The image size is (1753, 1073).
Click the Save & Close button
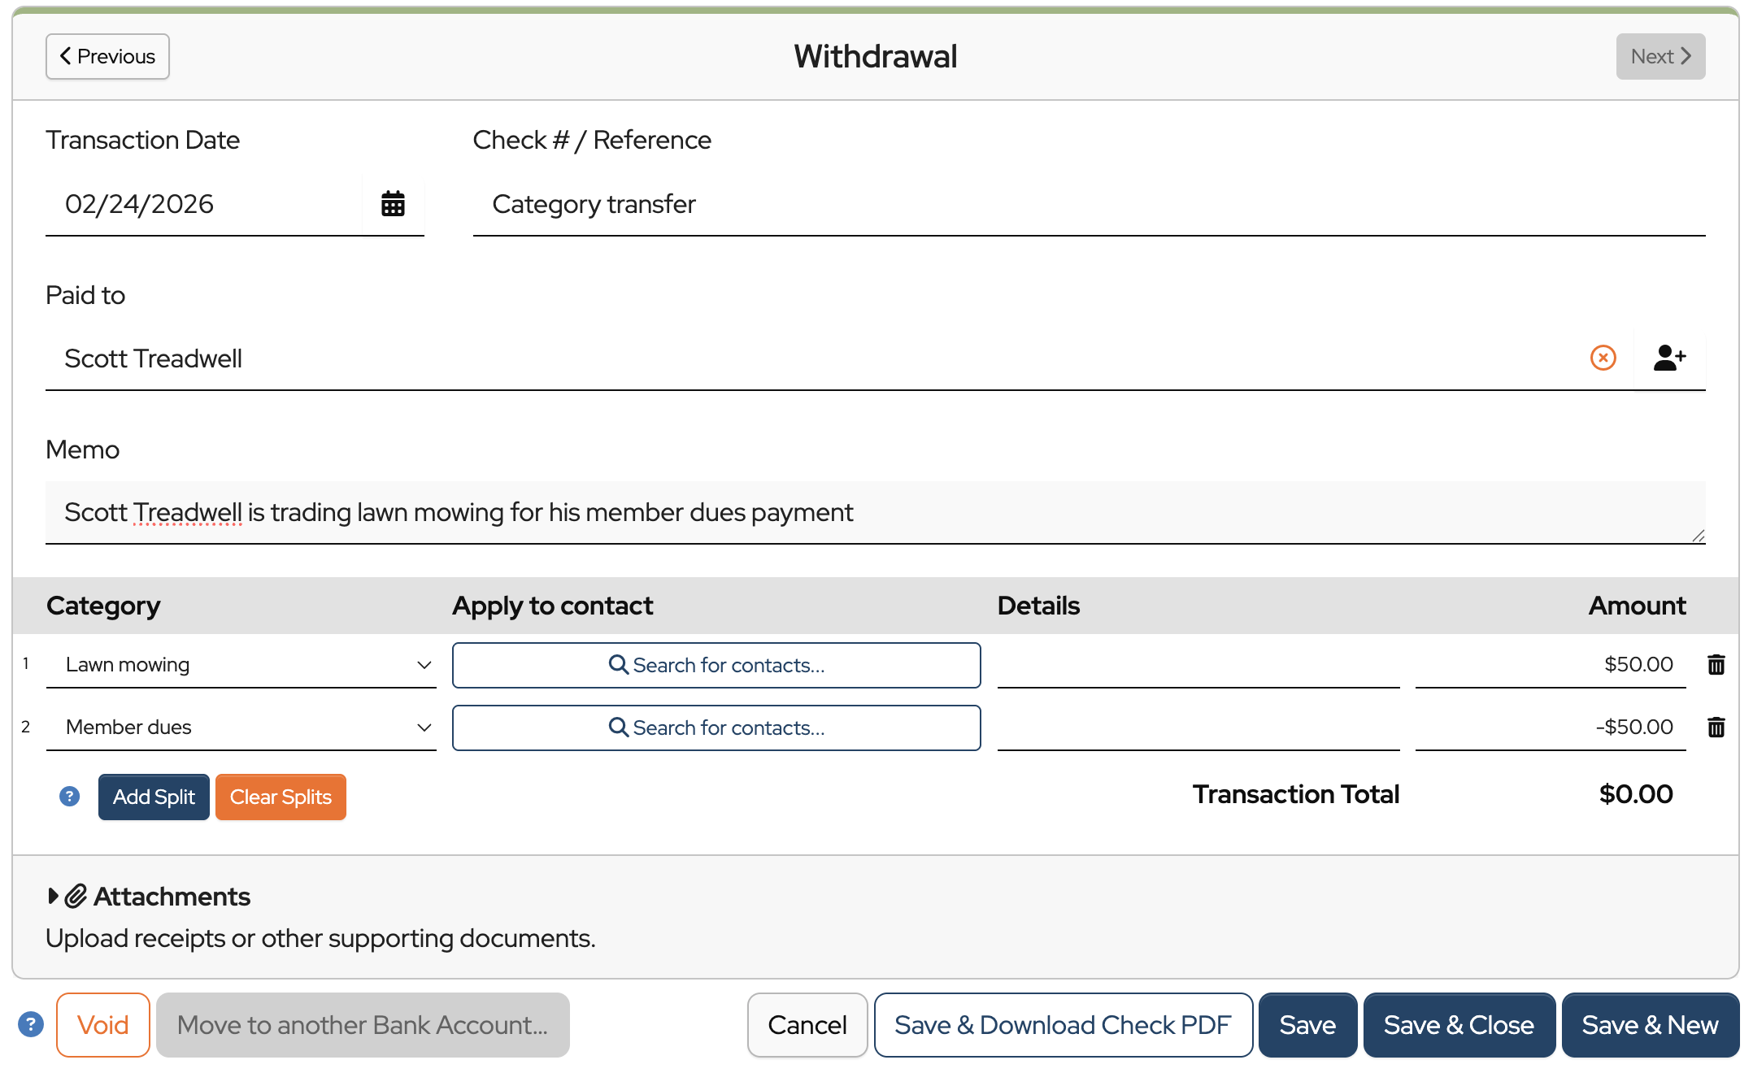(1459, 1024)
